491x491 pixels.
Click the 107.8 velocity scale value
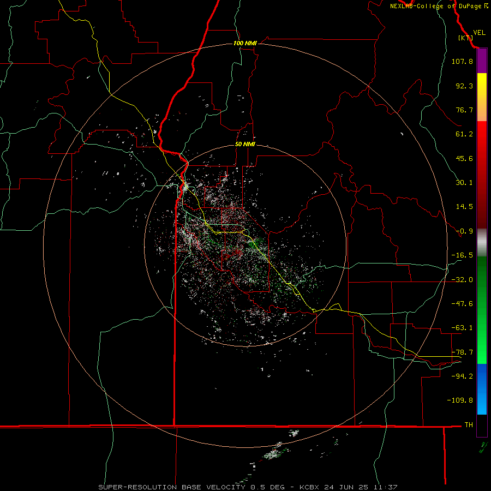coord(462,61)
